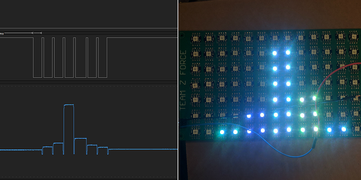Click the short timing measurement arrow marker
The width and height of the screenshot is (361, 180).
[x=37, y=33]
